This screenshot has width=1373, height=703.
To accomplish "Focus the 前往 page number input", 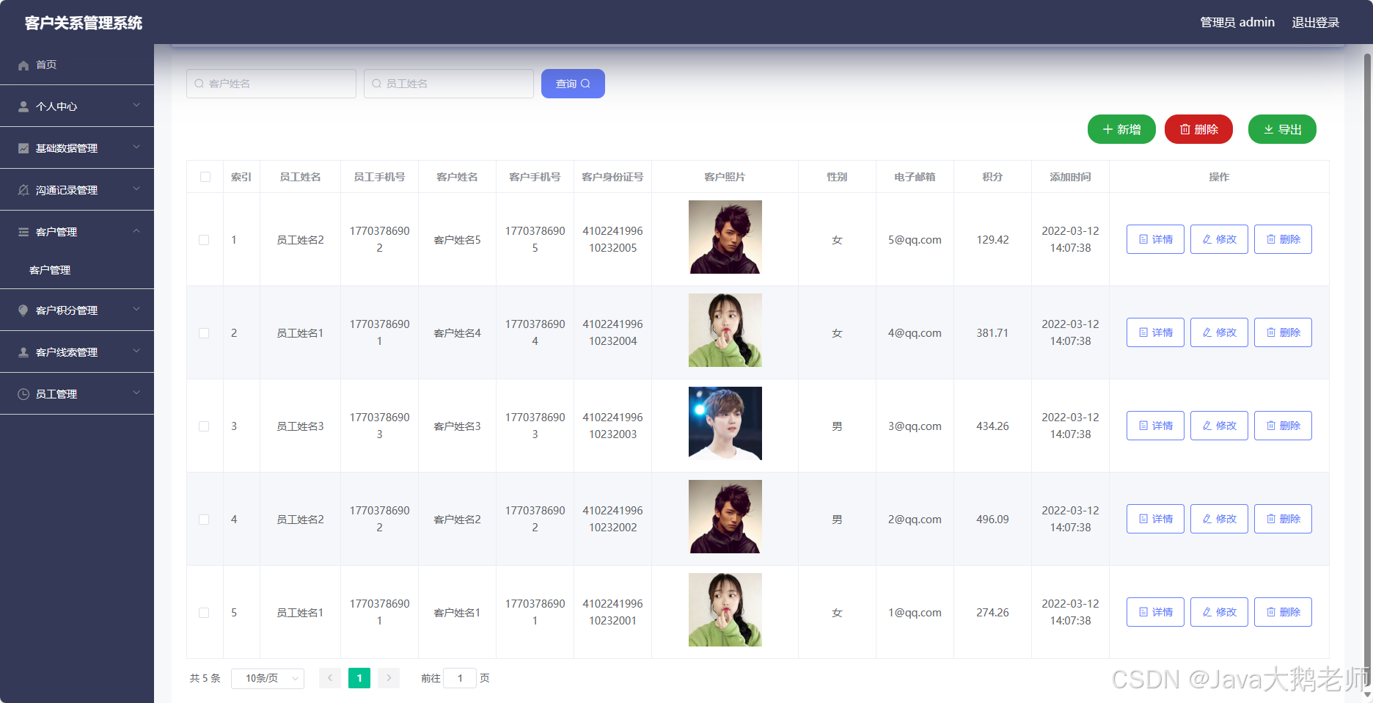I will (460, 678).
